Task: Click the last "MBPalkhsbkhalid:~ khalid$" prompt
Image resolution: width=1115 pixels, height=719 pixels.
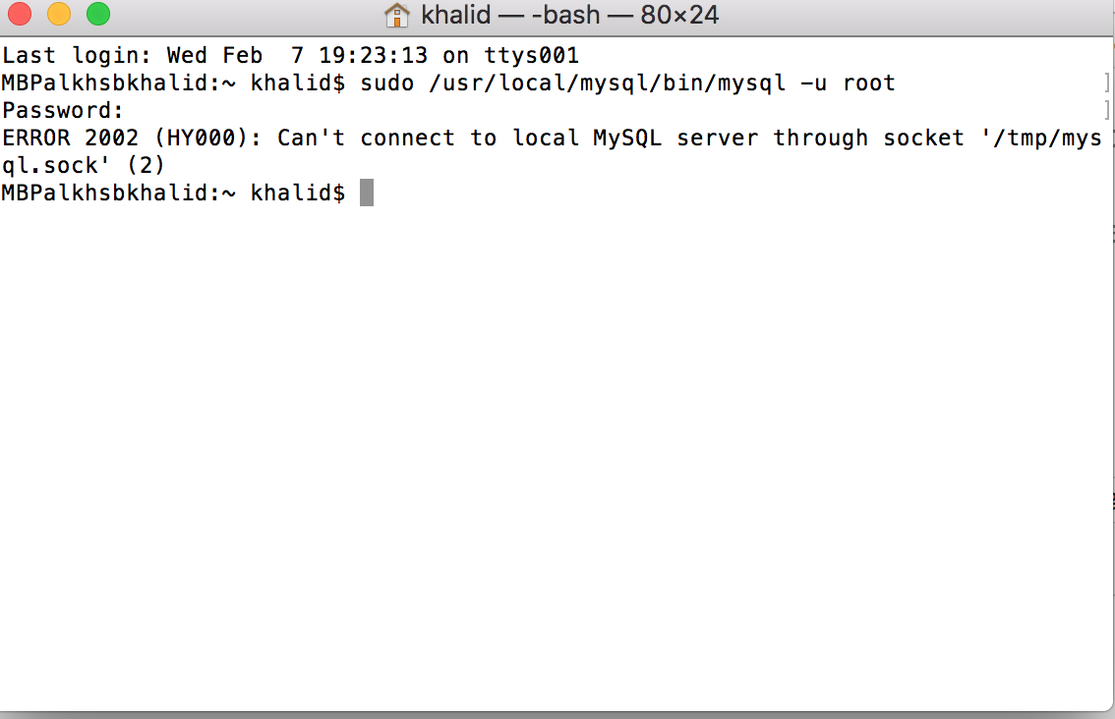Action: click(173, 193)
